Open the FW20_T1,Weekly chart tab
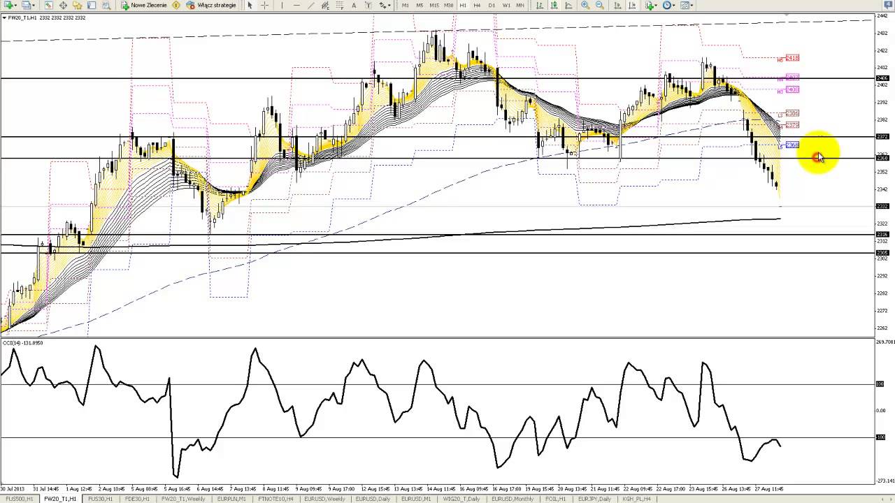895x503 pixels. (183, 499)
